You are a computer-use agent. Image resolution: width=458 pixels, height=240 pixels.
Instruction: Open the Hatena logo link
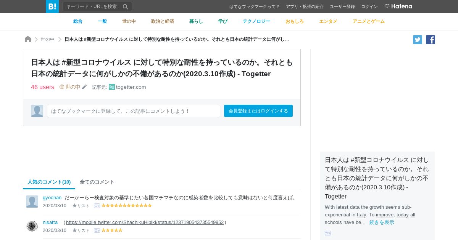coord(398,6)
